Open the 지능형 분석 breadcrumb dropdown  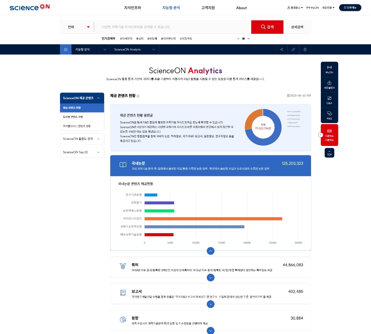point(91,49)
